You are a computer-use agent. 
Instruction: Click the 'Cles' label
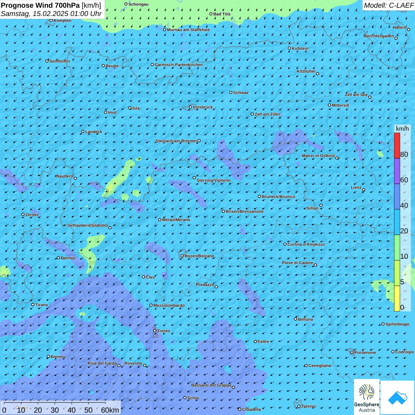click(x=150, y=277)
